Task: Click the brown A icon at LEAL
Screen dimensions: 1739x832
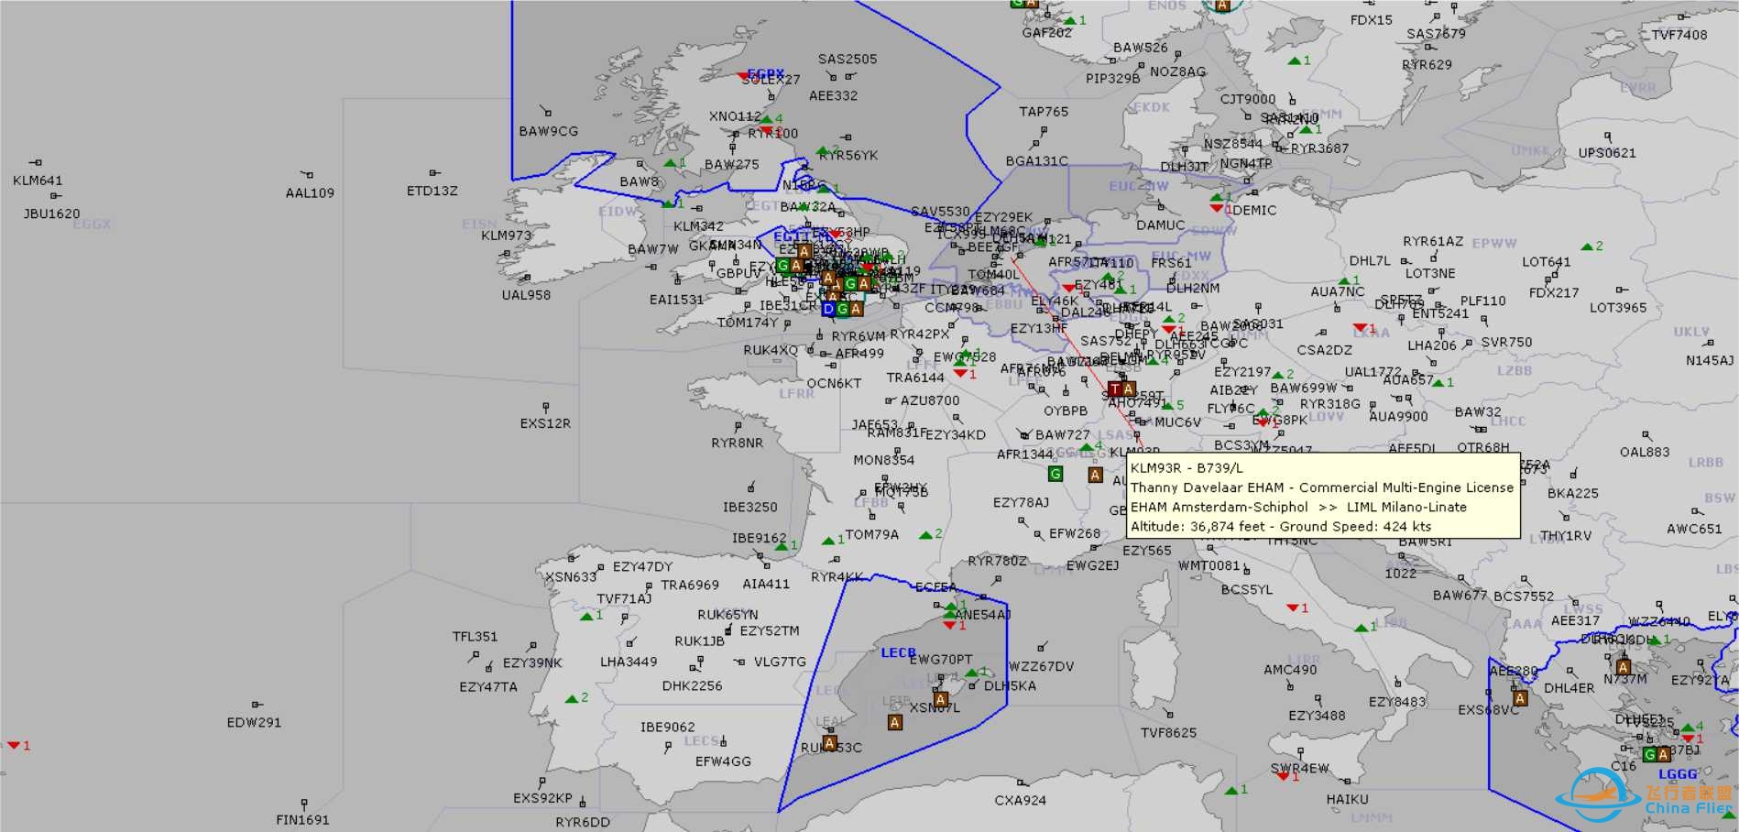Action: coord(829,743)
